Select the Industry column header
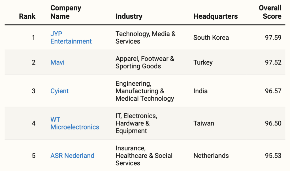 tap(129, 16)
